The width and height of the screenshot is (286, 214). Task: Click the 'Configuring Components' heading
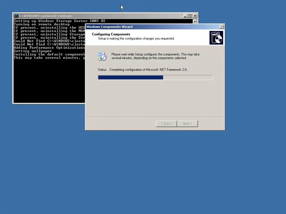pyautogui.click(x=111, y=34)
